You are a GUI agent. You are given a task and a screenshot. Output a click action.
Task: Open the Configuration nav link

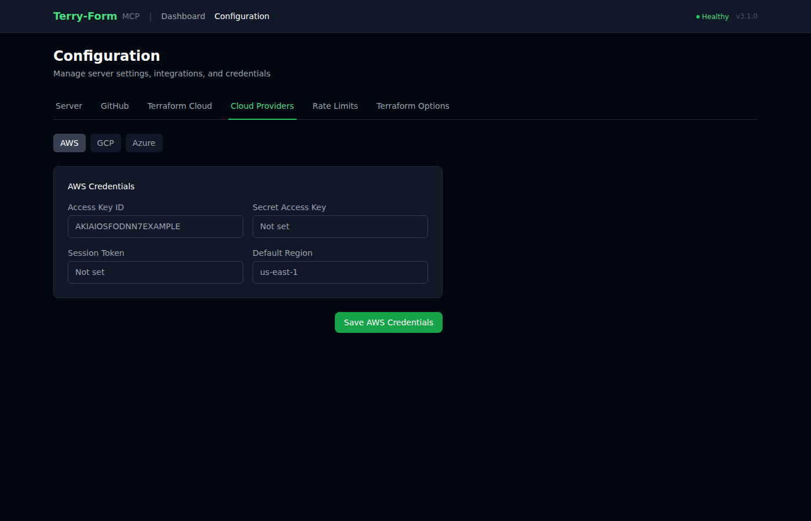pos(242,16)
